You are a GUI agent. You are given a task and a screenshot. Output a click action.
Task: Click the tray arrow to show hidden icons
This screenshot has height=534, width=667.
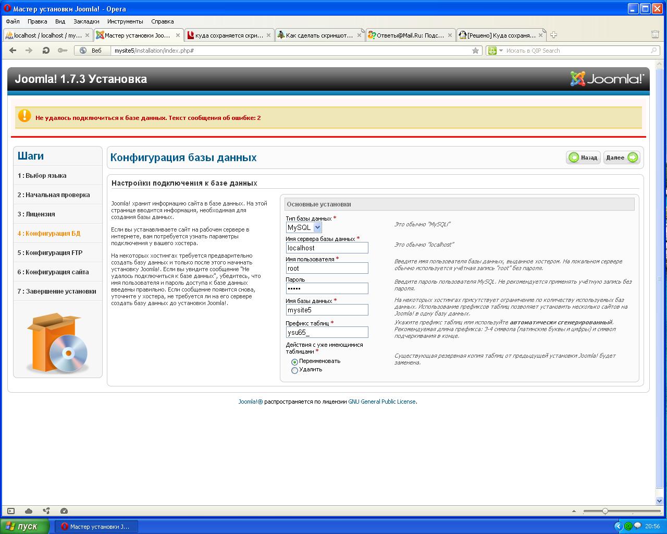pos(619,526)
